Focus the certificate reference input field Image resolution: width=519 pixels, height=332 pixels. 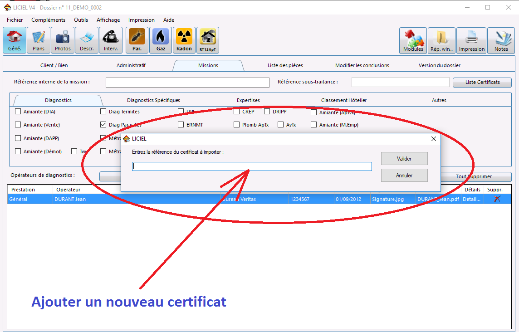(x=252, y=166)
